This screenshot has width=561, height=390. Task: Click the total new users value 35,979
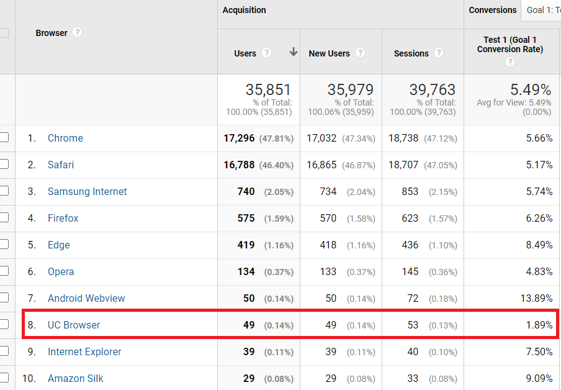tap(350, 89)
